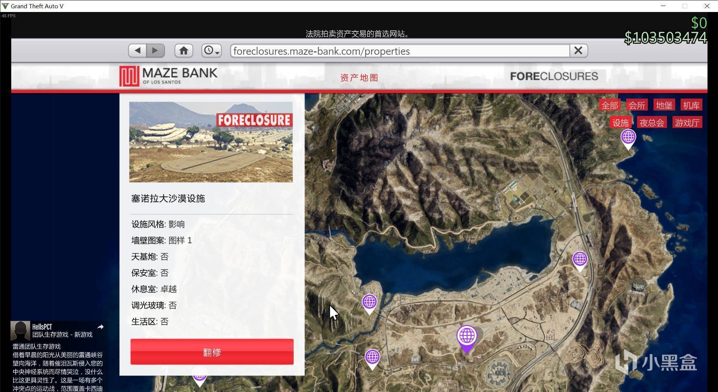Click the share arrow on HellsPCT notification
Screen dimensions: 718x392
pyautogui.click(x=100, y=327)
